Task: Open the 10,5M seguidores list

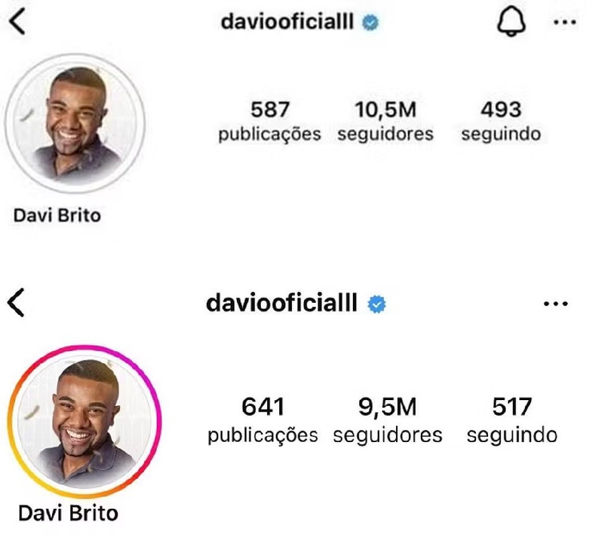Action: coord(385,121)
